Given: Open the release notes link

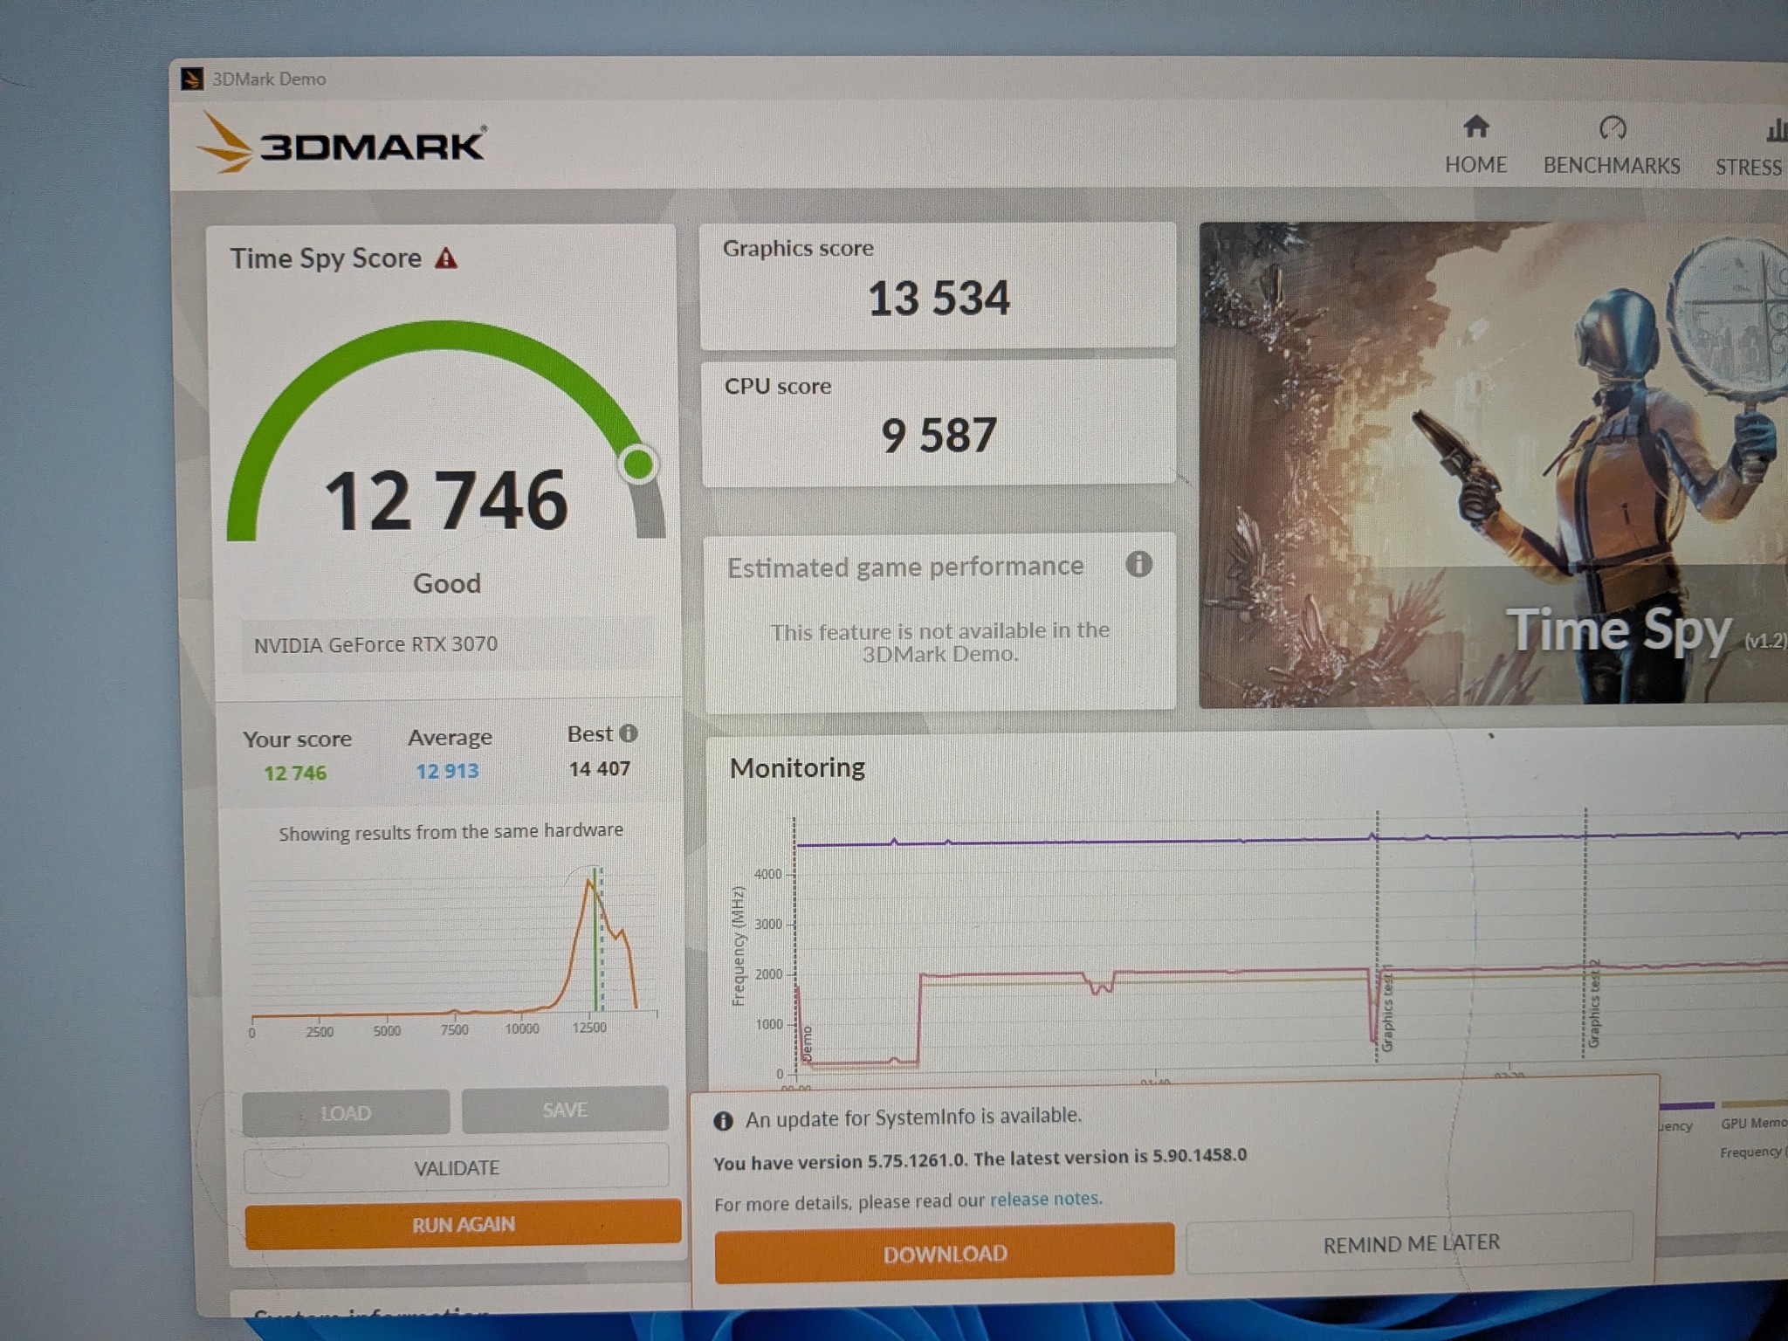Looking at the screenshot, I should pos(1046,1200).
